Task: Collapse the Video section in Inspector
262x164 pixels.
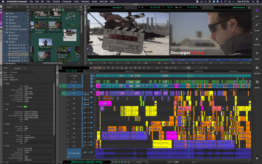Action: (4, 83)
